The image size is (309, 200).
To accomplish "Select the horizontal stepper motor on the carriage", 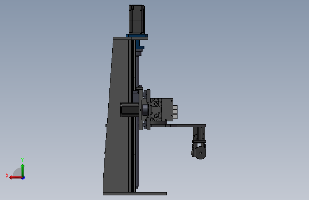I will (x=129, y=110).
